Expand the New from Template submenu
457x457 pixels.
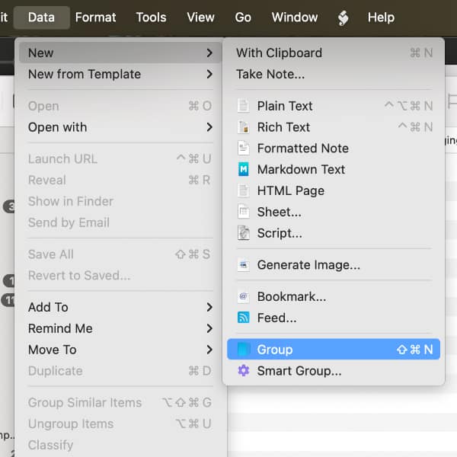[x=209, y=74]
